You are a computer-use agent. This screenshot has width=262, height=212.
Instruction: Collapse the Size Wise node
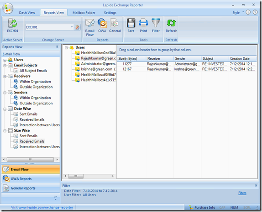[x=5, y=130]
